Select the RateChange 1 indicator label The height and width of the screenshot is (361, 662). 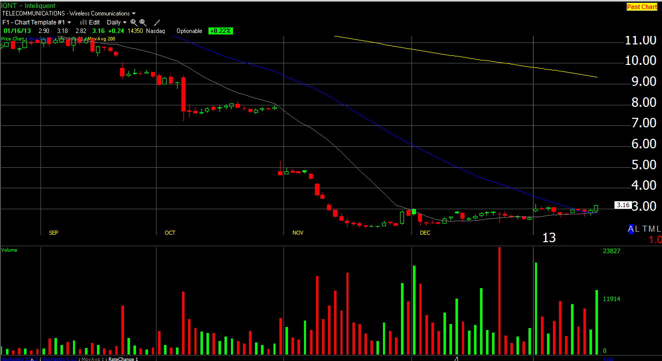pyautogui.click(x=123, y=359)
